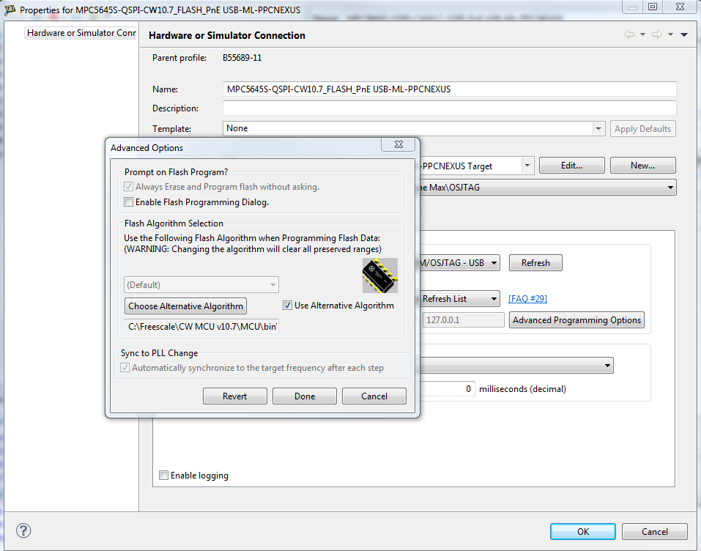The height and width of the screenshot is (551, 701).
Task: Click the Description input field
Action: pyautogui.click(x=449, y=108)
